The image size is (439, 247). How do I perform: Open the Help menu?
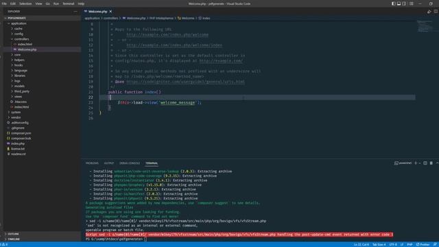click(81, 3)
